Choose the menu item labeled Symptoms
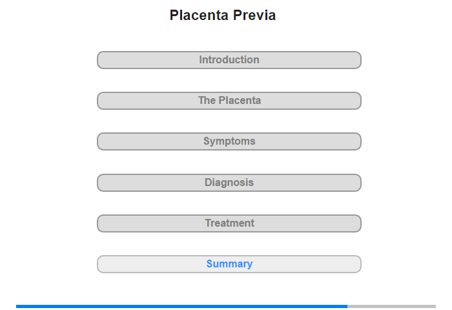Image resolution: width=452 pixels, height=310 pixels. [x=229, y=141]
